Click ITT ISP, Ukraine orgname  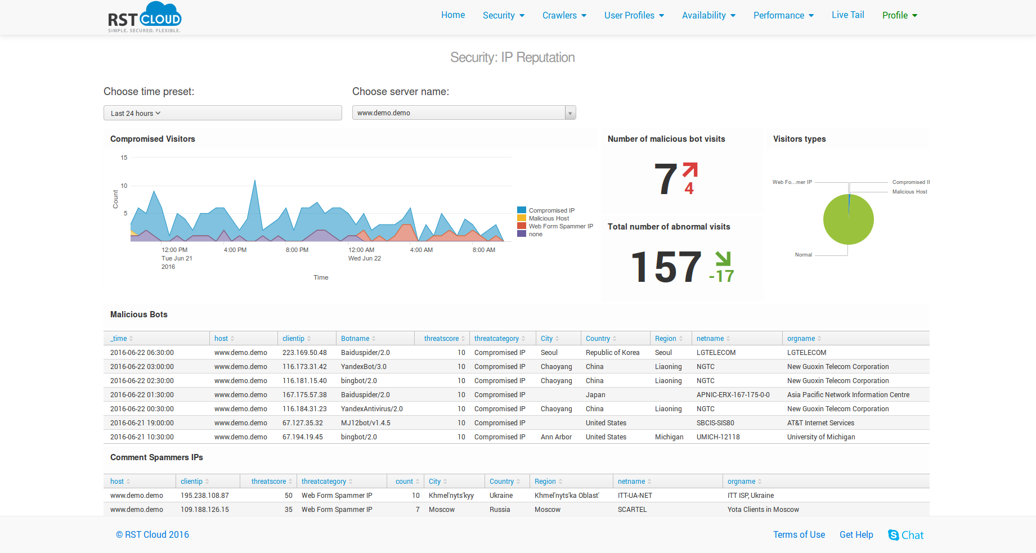(x=751, y=496)
